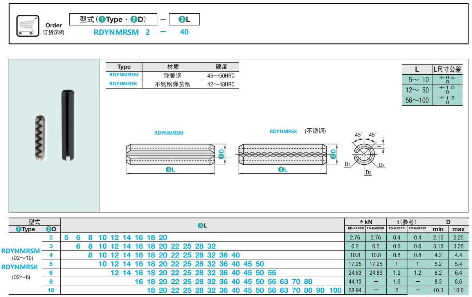Click the circled 2 icon in the table's D column header
The width and height of the screenshot is (472, 297).
[x=48, y=229]
